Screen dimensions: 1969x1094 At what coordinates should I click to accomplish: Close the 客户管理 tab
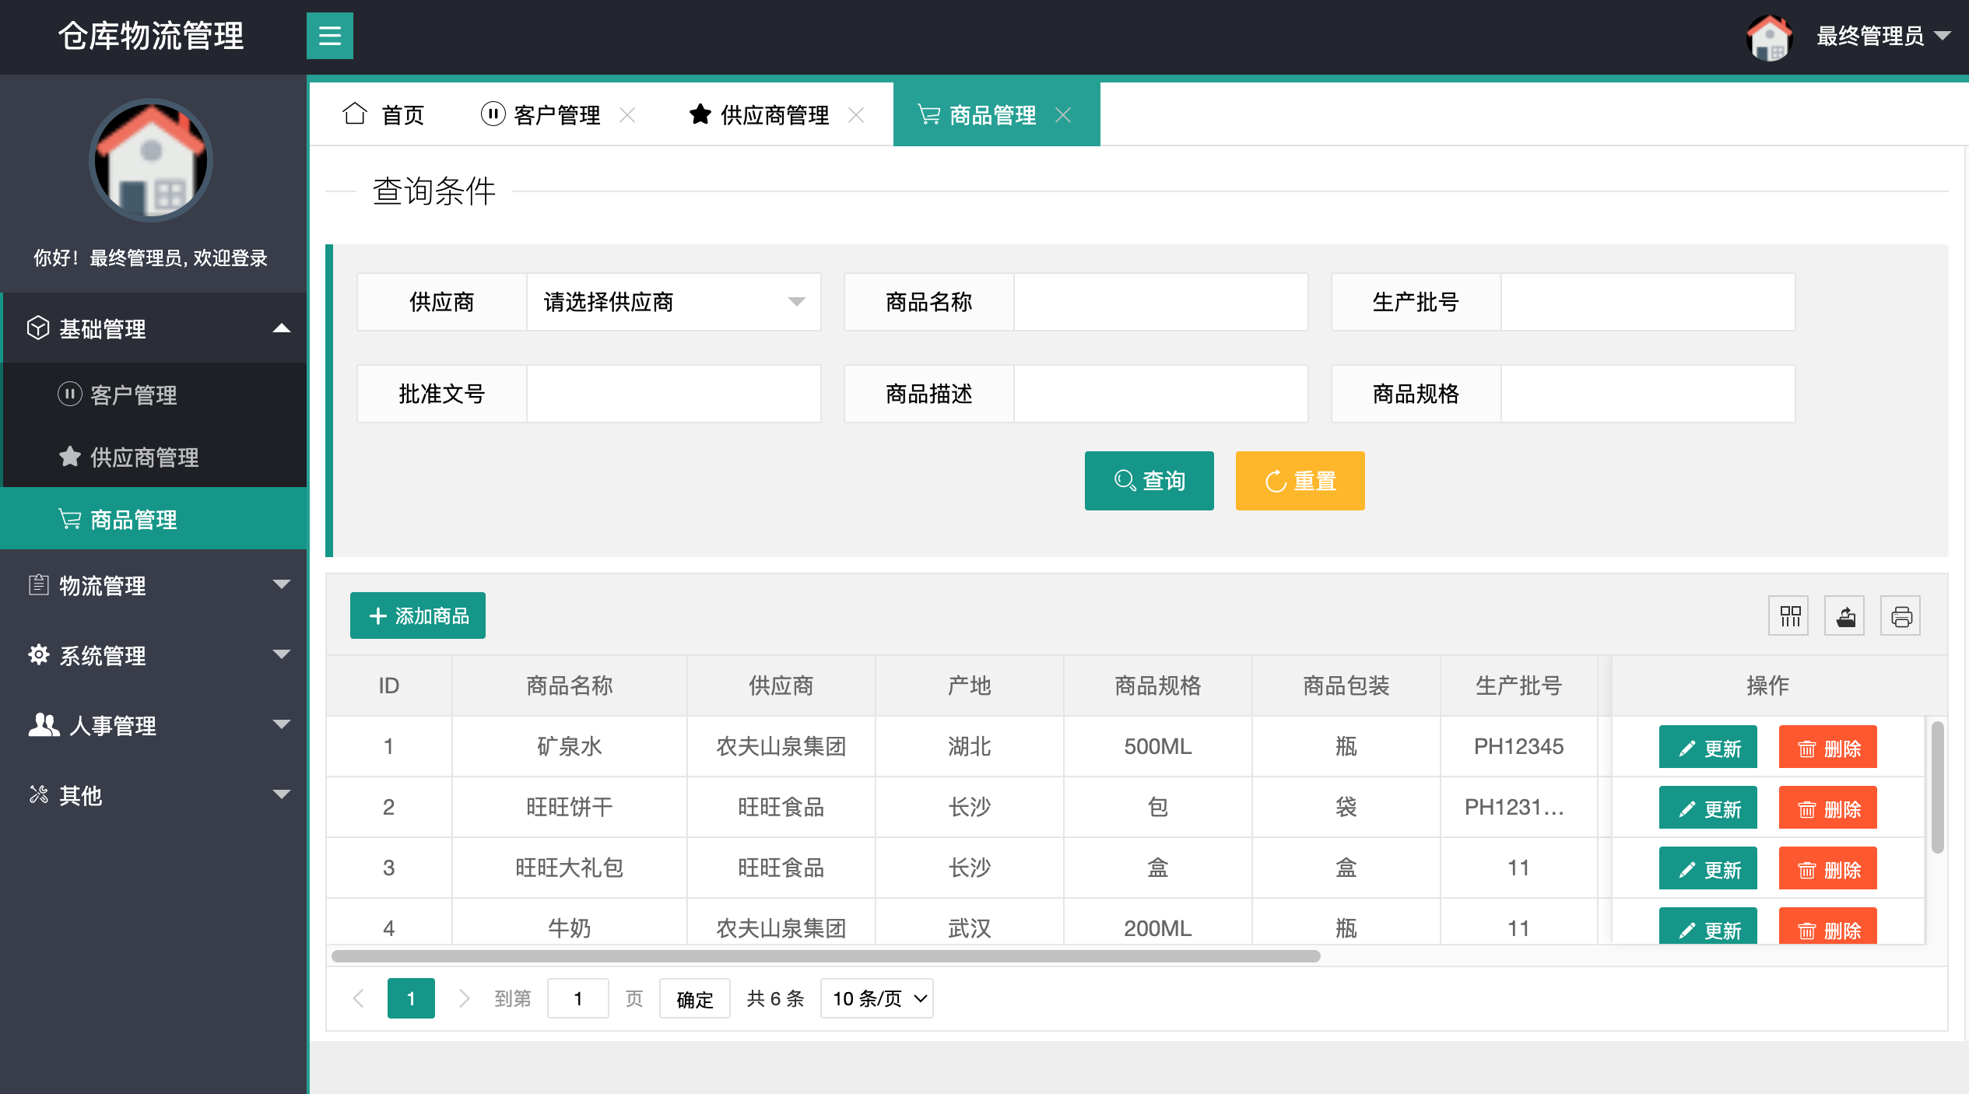(x=627, y=115)
